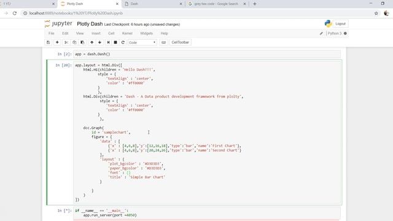Open the Help menu
This screenshot has width=393, height=221.
coord(164,33)
